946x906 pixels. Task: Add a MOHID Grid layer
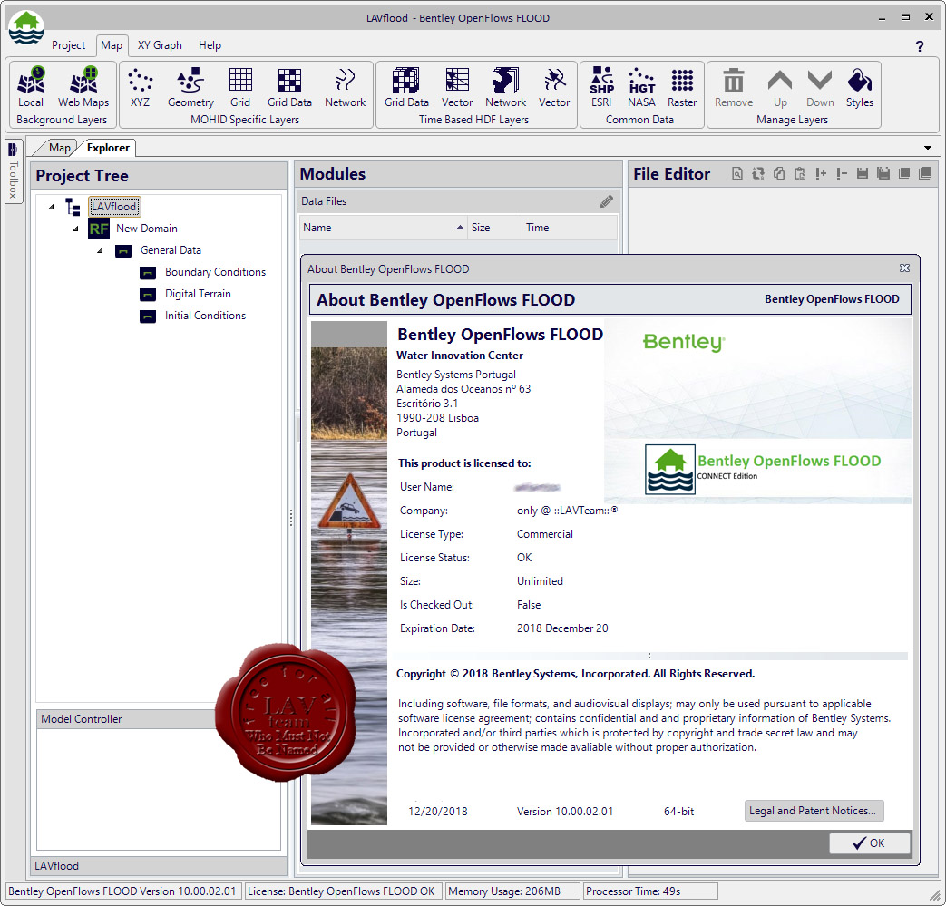tap(240, 87)
